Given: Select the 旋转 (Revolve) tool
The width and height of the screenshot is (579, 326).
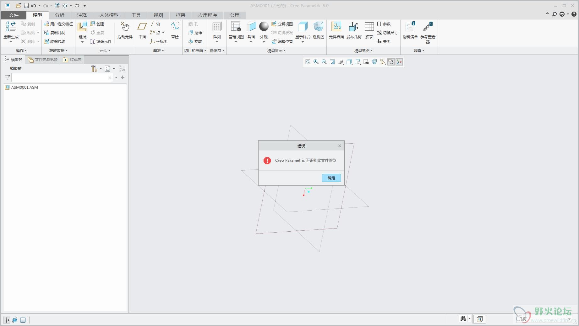Looking at the screenshot, I should (195, 41).
